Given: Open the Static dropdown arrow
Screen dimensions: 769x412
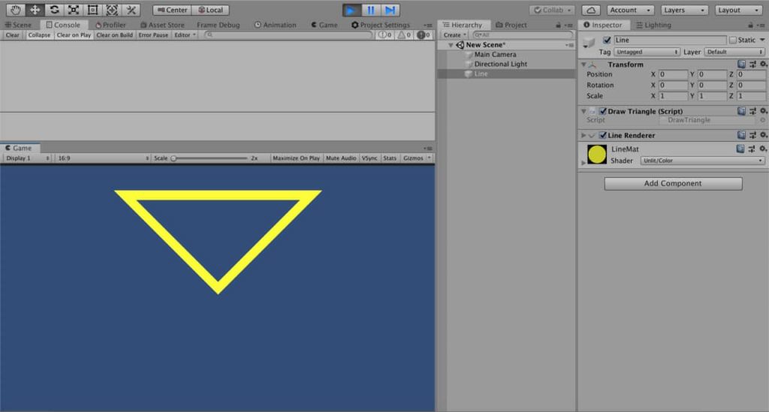Looking at the screenshot, I should click(x=762, y=40).
